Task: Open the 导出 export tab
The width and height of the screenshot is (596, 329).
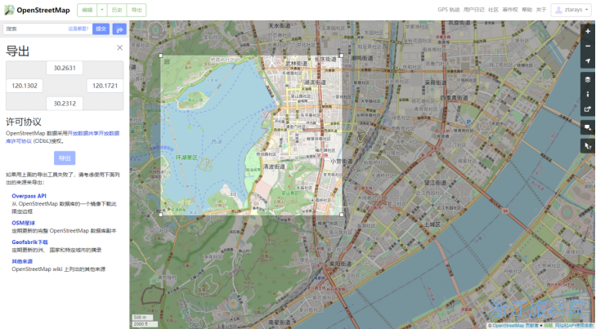Action: (137, 10)
